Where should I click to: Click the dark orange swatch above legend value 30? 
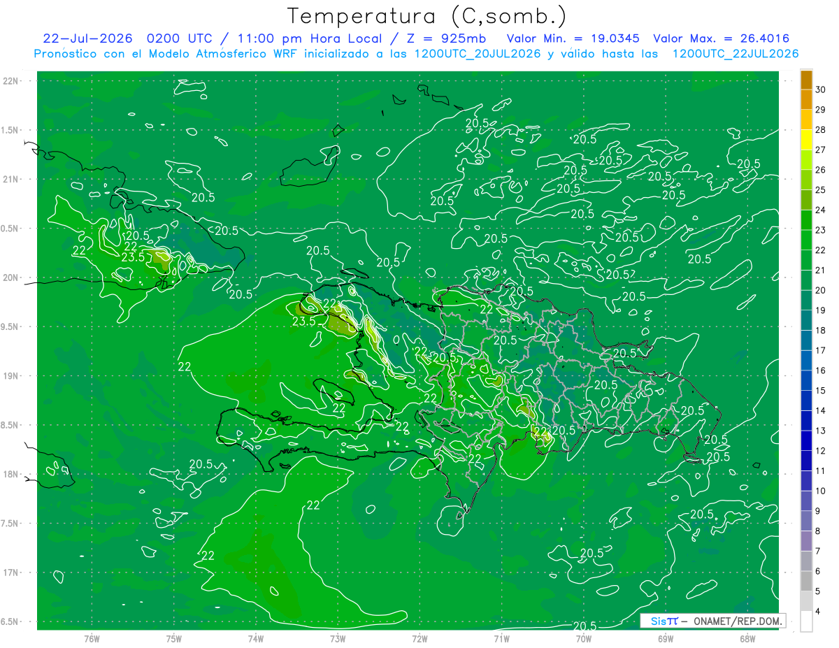tap(807, 80)
